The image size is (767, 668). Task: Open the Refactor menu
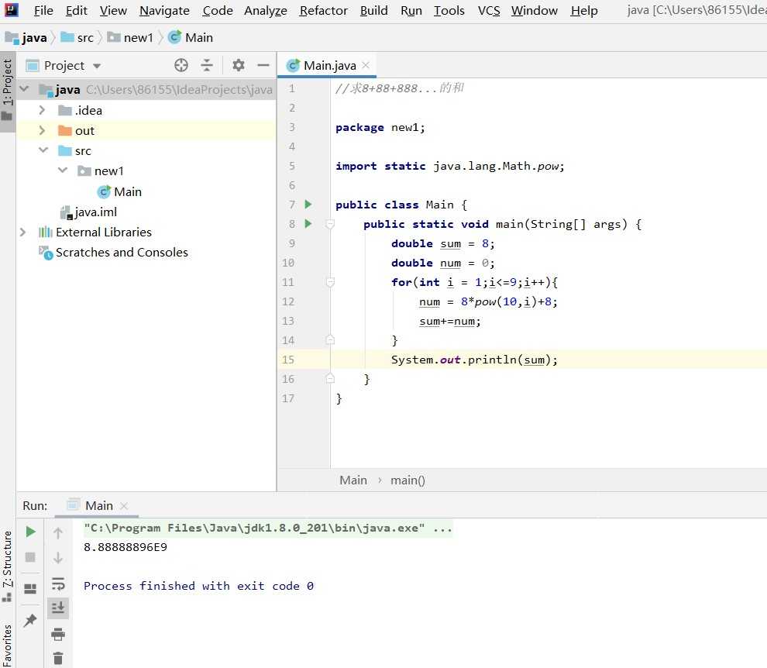click(x=323, y=10)
